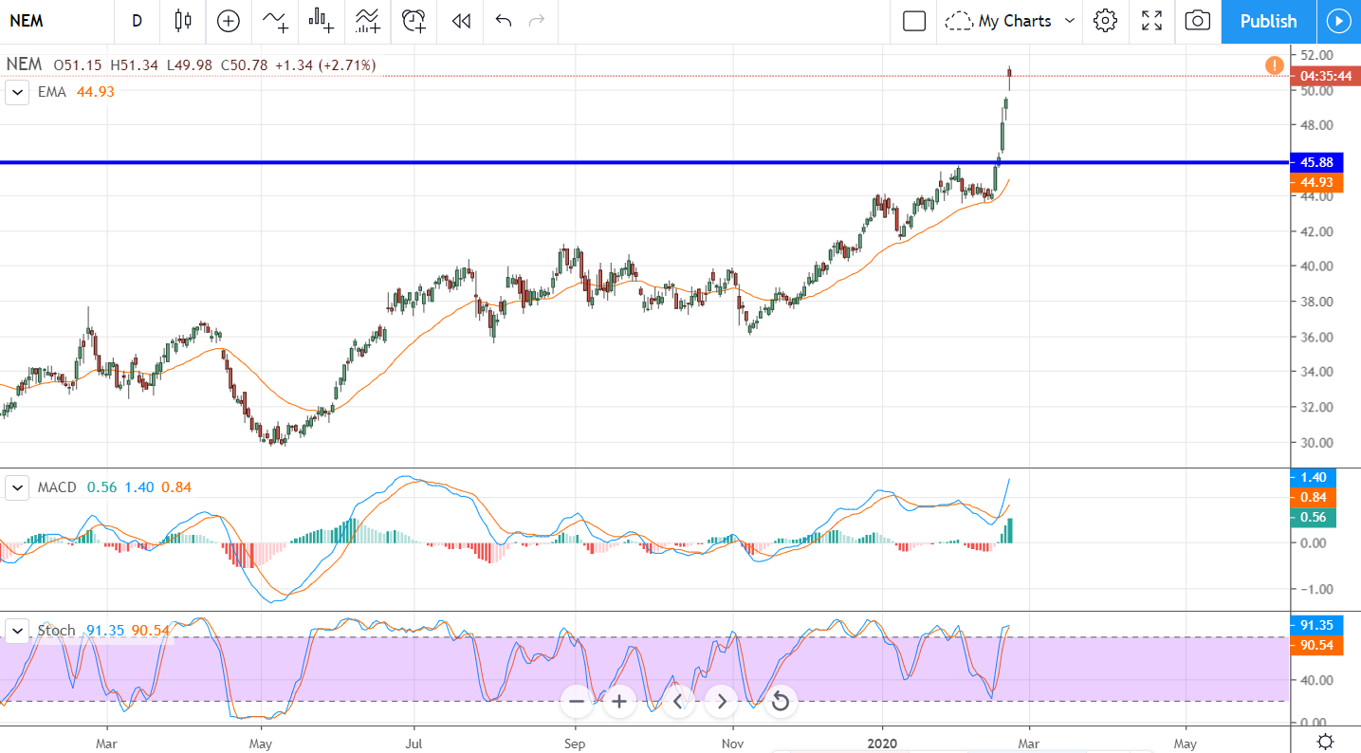Open chart settings gear icon

pos(1104,21)
